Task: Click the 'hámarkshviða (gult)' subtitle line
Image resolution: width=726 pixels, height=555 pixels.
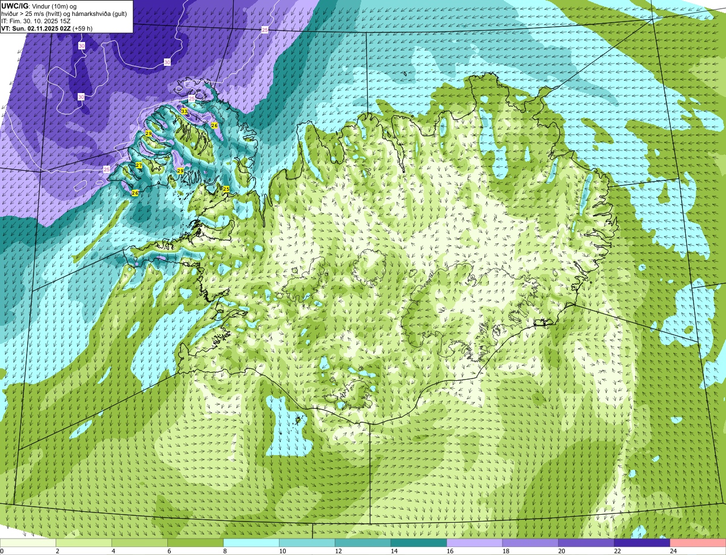Action: [99, 14]
